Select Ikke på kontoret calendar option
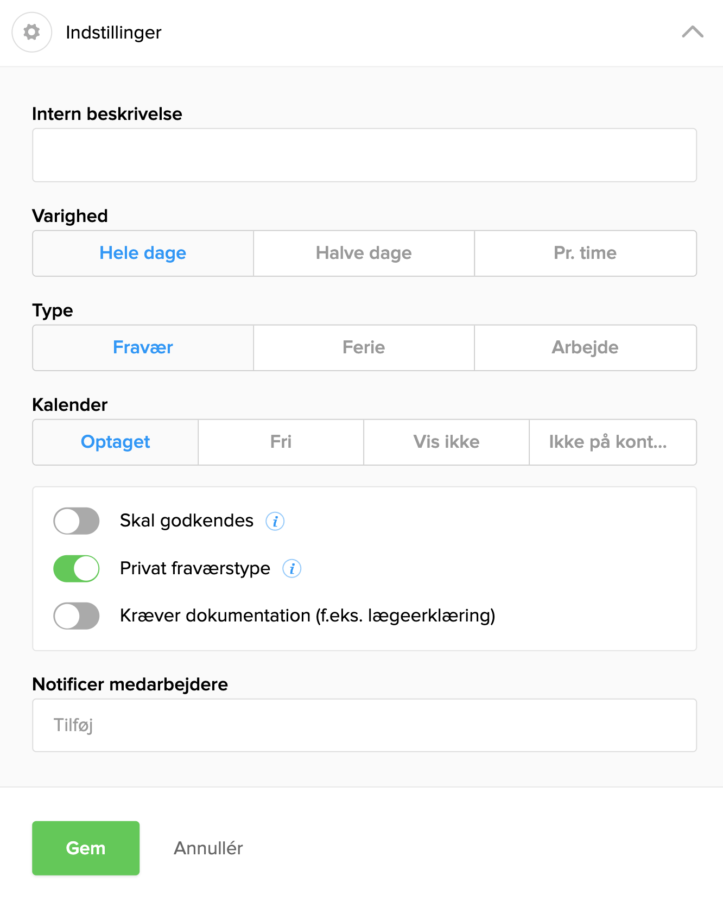Screen dimensions: 723x901 (x=612, y=442)
